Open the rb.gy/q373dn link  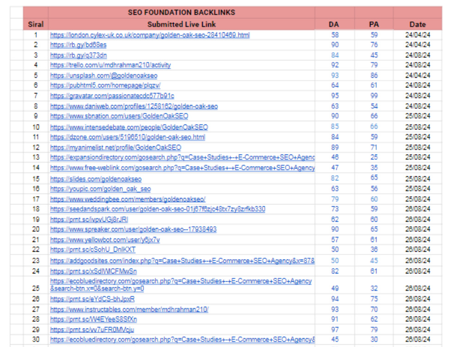tap(79, 55)
